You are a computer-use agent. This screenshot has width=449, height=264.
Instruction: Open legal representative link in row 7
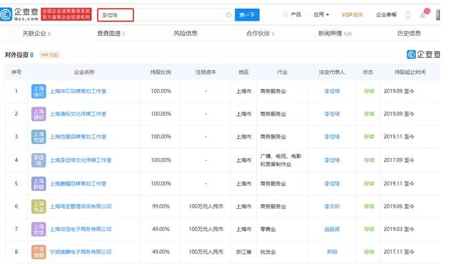[332, 229]
